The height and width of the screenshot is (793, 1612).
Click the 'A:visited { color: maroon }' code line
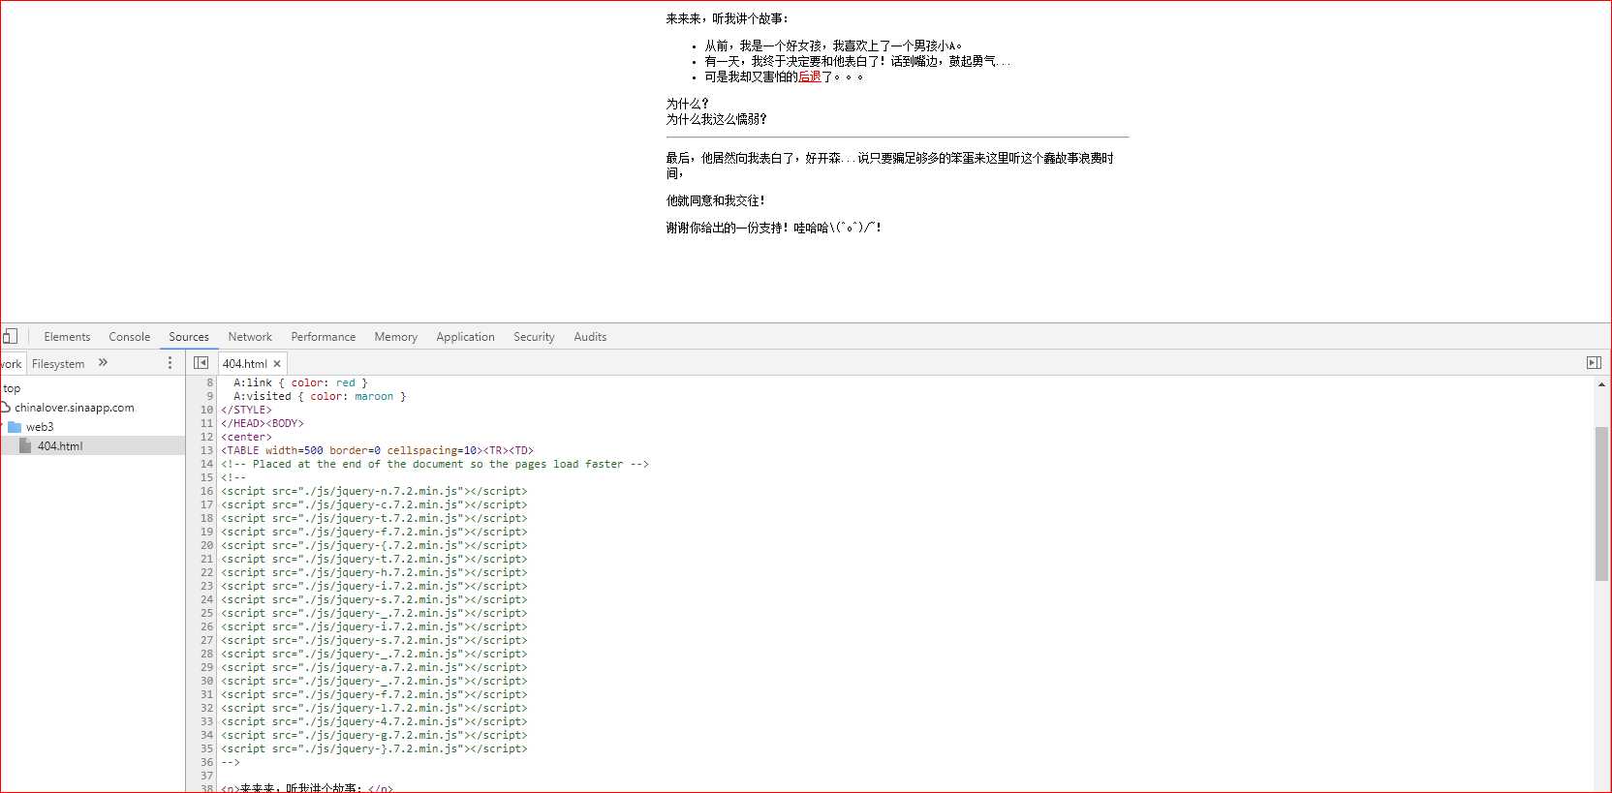coord(320,396)
